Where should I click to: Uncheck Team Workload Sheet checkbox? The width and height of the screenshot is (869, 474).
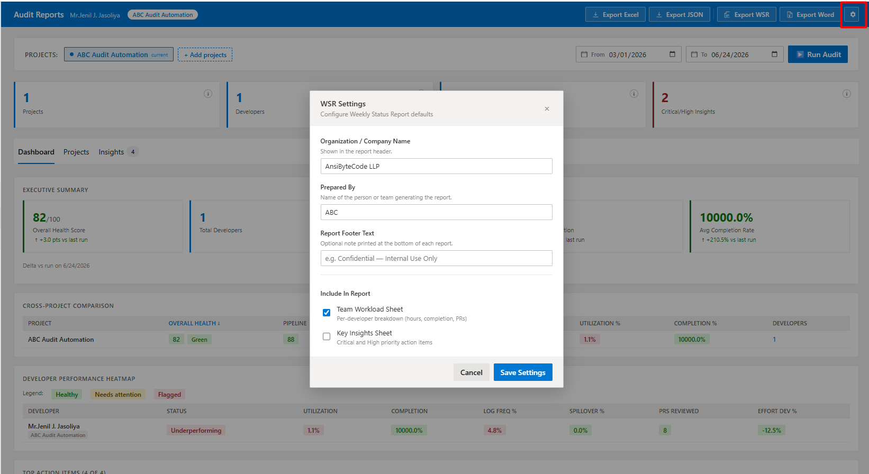(x=327, y=313)
